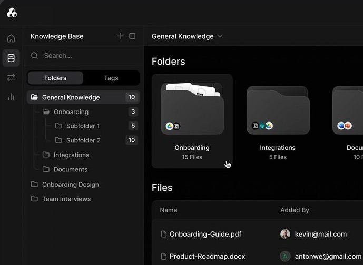Click file icon beside Product-Roadmap.docx

(164, 256)
